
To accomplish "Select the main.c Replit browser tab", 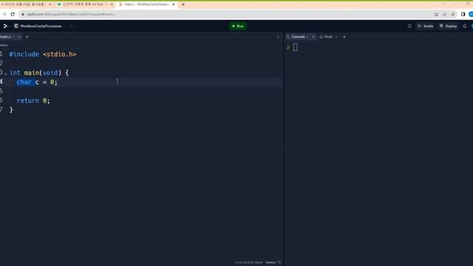I will pos(146,4).
